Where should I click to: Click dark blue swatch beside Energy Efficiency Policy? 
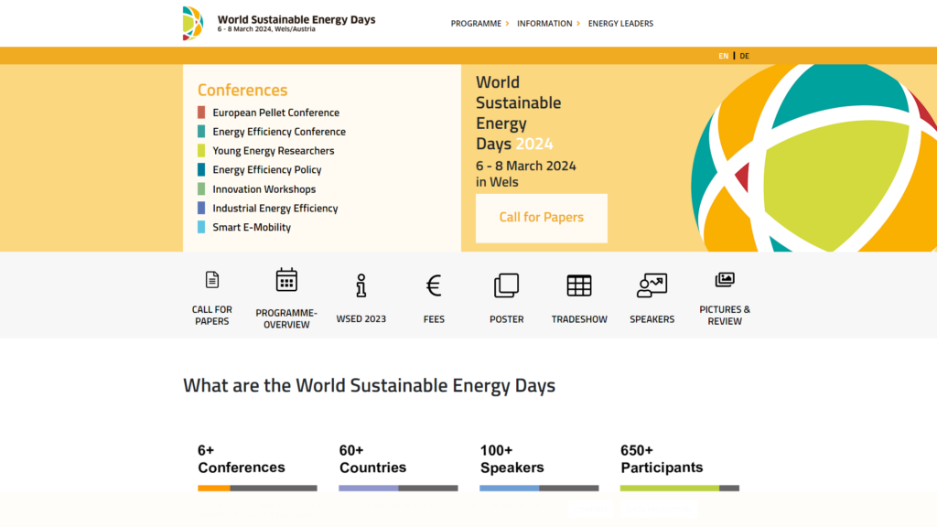pyautogui.click(x=201, y=169)
